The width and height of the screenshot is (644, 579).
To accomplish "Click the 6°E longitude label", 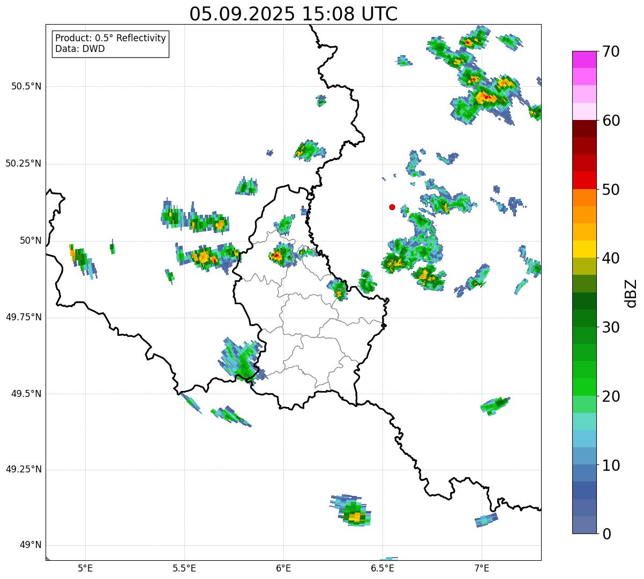I will coord(283,568).
